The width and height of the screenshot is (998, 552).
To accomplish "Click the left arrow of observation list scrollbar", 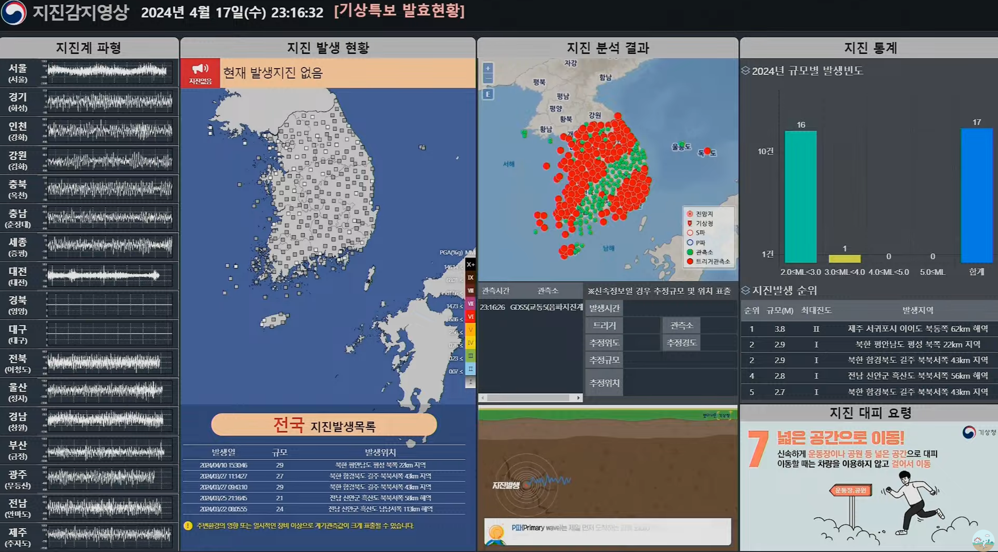I will pos(483,398).
